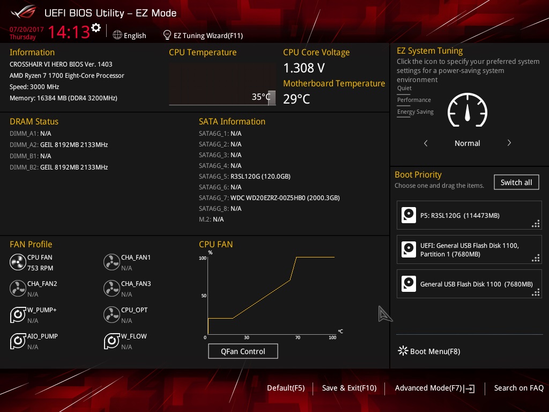This screenshot has width=549, height=412.
Task: Select the W_FLOW pump icon
Action: pos(112,341)
